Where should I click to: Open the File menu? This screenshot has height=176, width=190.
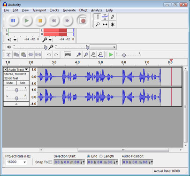(7, 10)
